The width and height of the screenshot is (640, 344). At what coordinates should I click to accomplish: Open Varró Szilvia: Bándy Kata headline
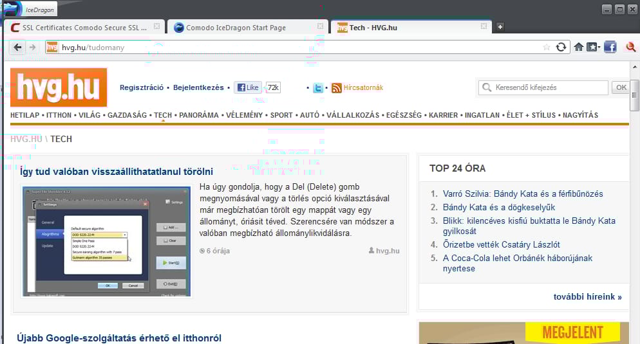pyautogui.click(x=523, y=194)
